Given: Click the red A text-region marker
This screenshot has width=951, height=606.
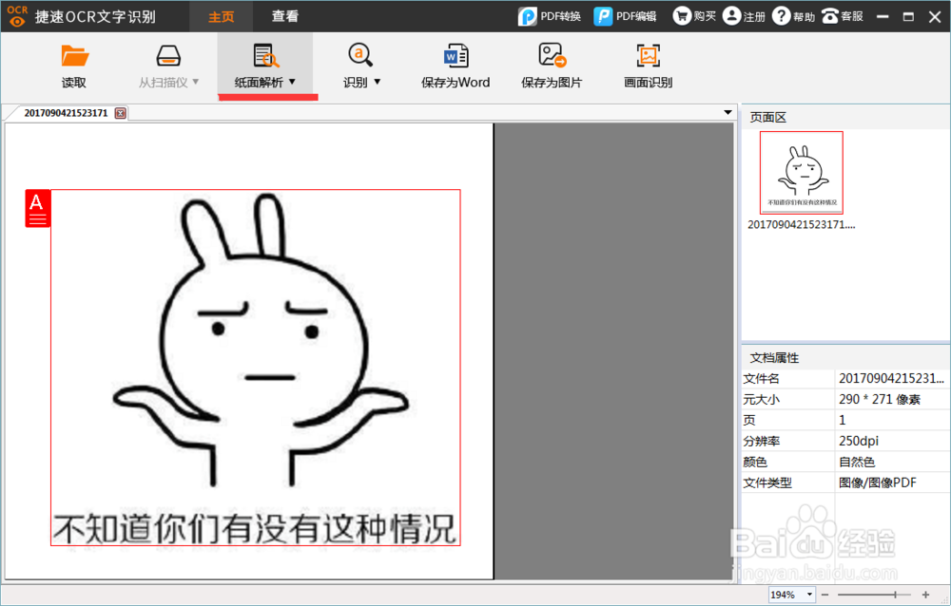Looking at the screenshot, I should (37, 208).
